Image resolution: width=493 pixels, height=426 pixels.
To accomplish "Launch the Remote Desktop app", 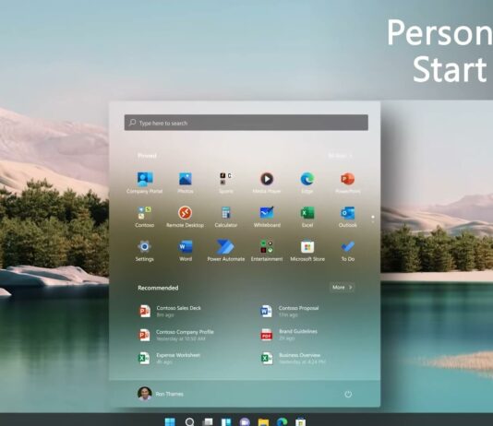I will [186, 217].
